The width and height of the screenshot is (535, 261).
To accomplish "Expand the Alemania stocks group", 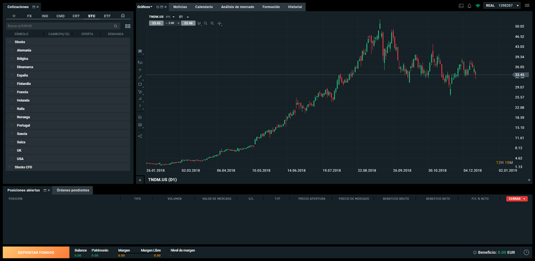I will point(13,50).
